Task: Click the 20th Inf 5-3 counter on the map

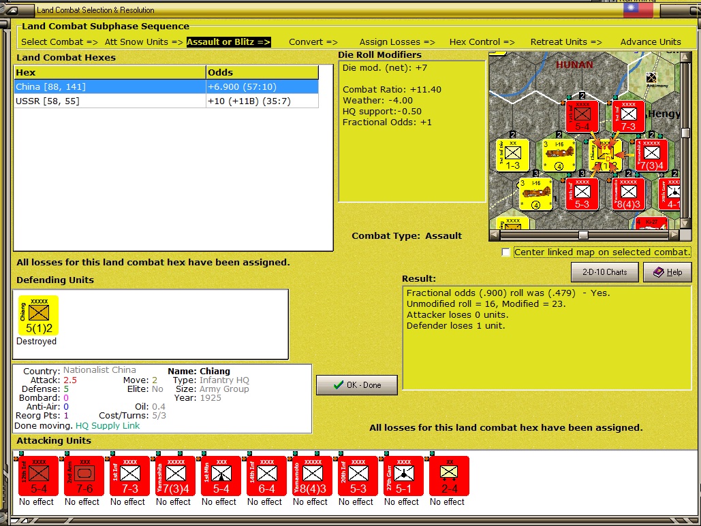Action: coord(582,194)
